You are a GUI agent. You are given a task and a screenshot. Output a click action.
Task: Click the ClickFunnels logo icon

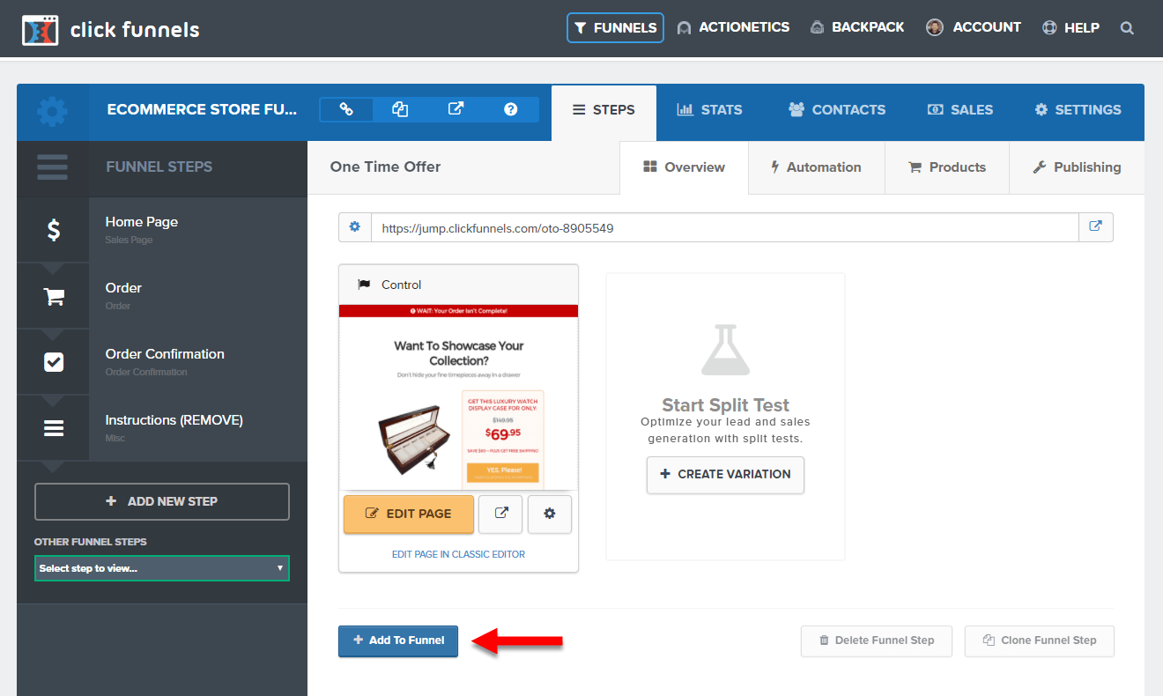click(x=40, y=30)
